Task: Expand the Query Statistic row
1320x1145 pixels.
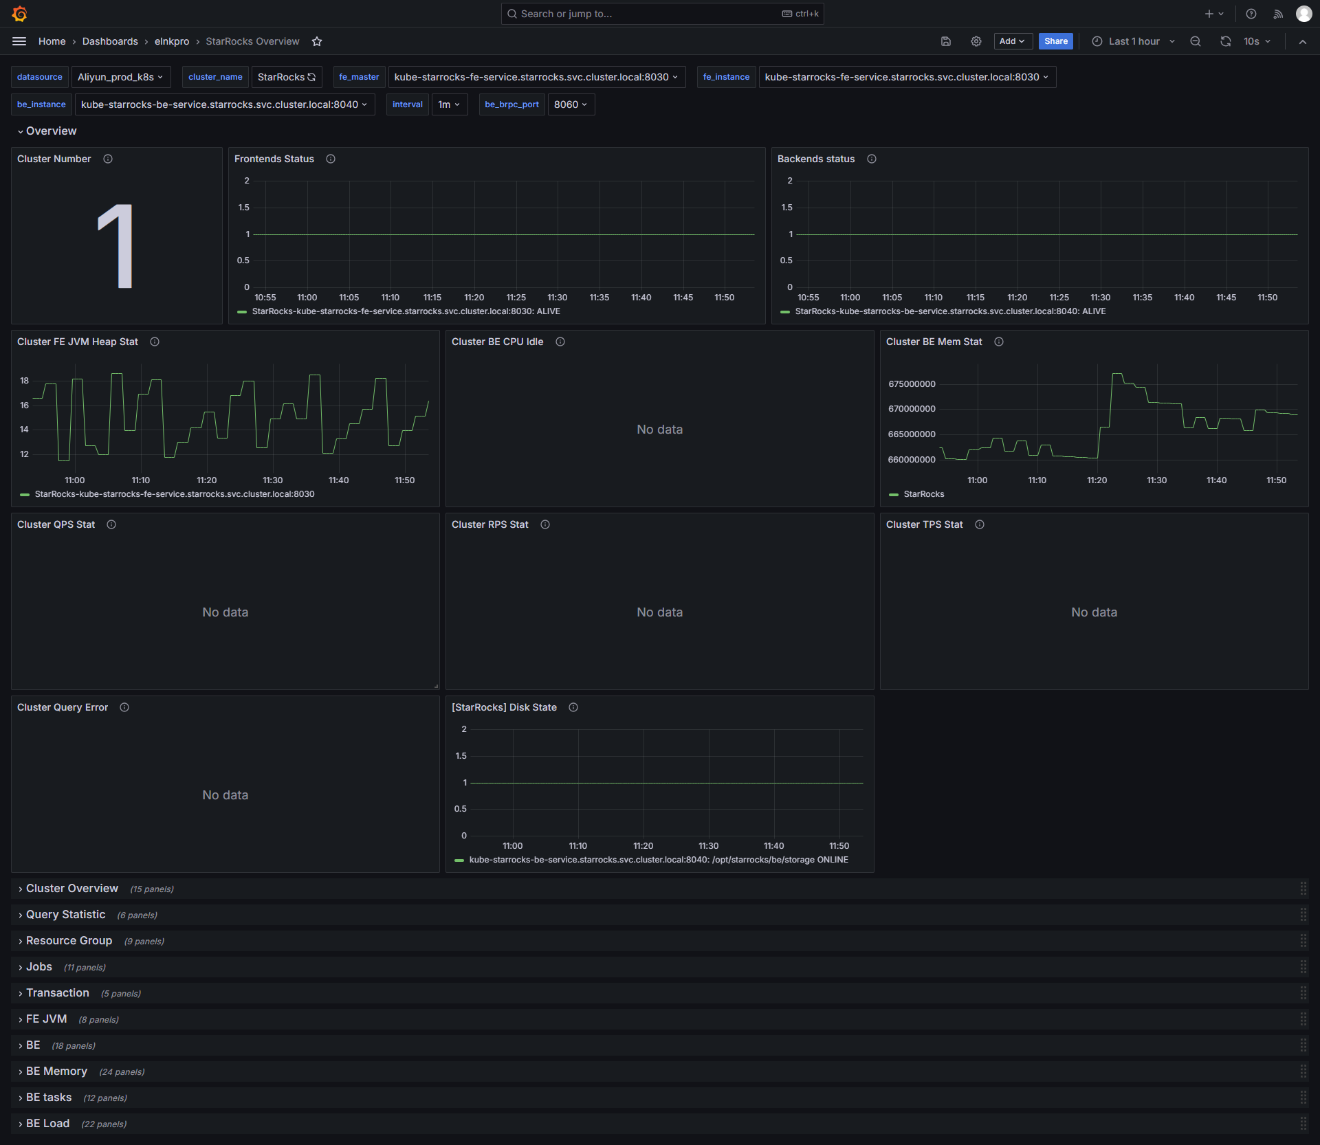Action: coord(66,915)
